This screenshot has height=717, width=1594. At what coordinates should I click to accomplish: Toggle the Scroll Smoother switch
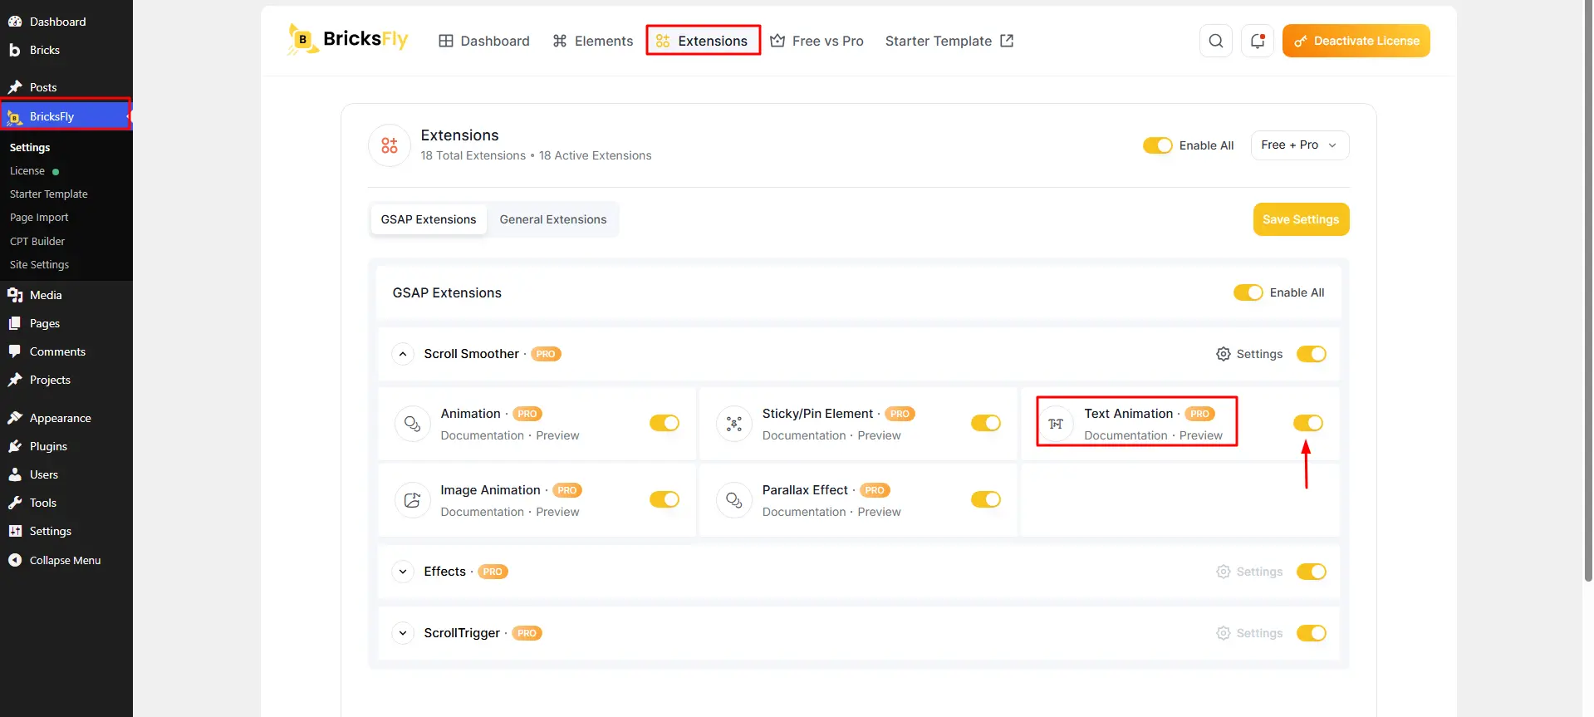pyautogui.click(x=1311, y=354)
